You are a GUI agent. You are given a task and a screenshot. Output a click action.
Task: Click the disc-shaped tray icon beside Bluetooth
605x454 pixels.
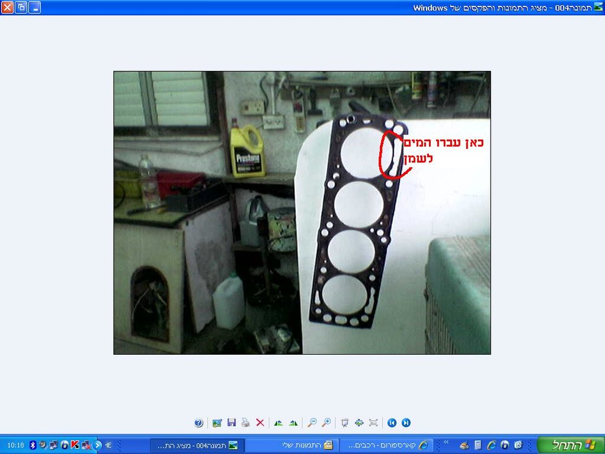coord(42,445)
